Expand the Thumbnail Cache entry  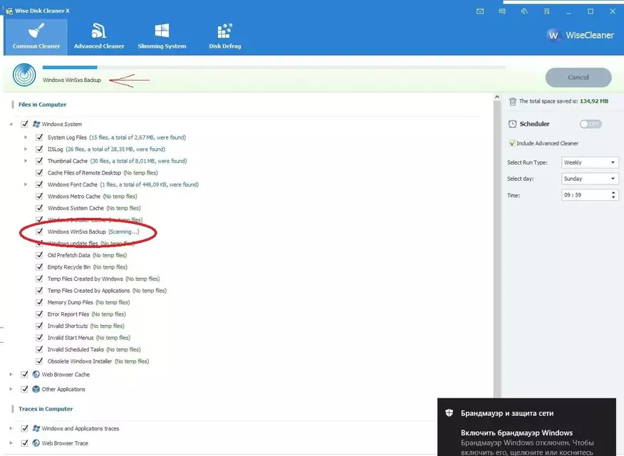coord(26,161)
